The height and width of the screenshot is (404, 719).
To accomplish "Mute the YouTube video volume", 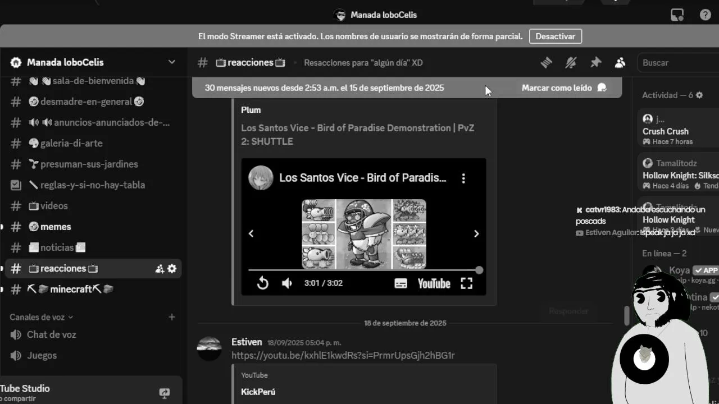I will (287, 283).
